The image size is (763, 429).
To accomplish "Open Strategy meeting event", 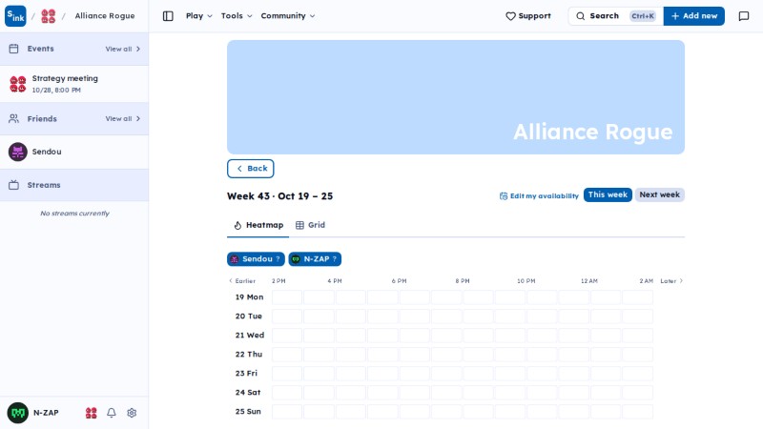I will pos(74,84).
